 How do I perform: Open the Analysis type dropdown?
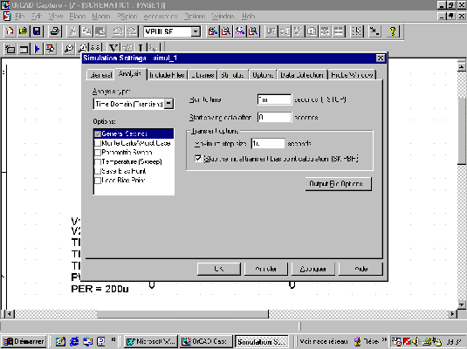click(x=168, y=104)
